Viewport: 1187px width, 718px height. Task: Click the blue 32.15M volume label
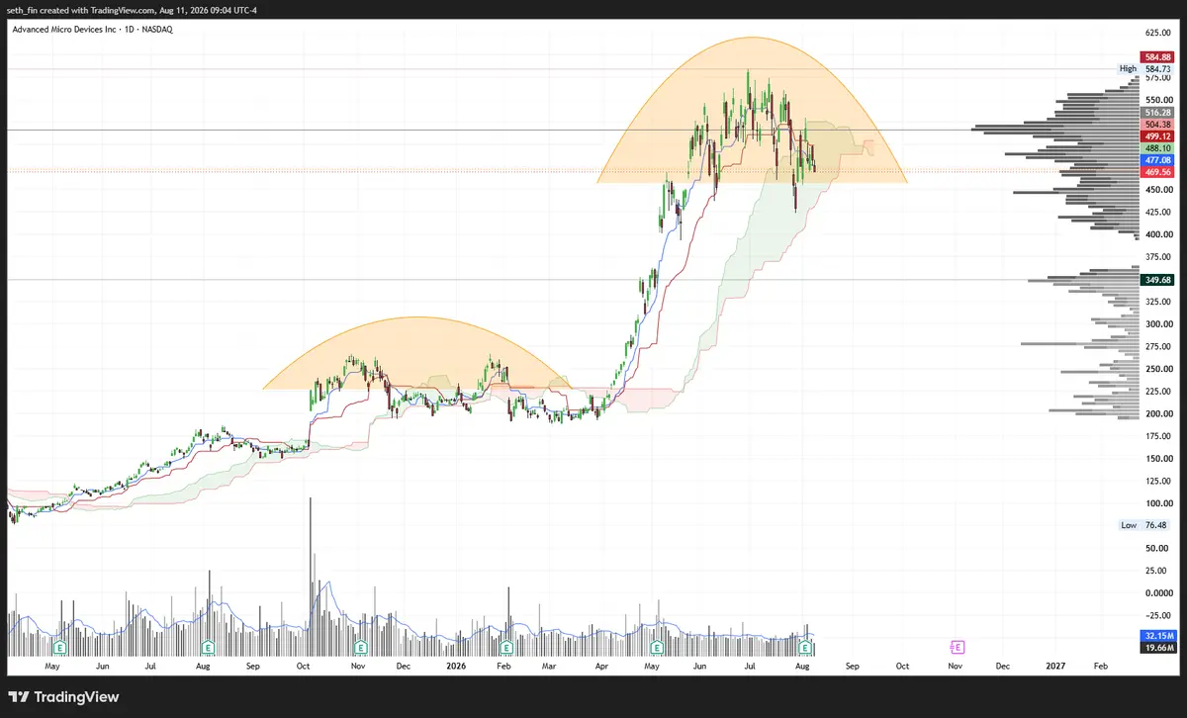(x=1157, y=635)
